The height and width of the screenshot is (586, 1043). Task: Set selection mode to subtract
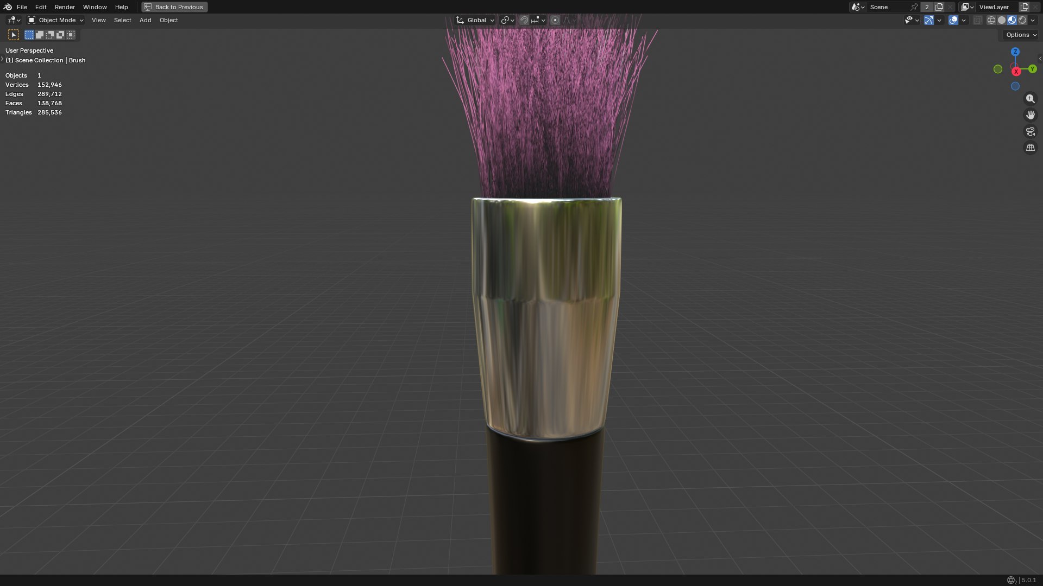[x=50, y=35]
